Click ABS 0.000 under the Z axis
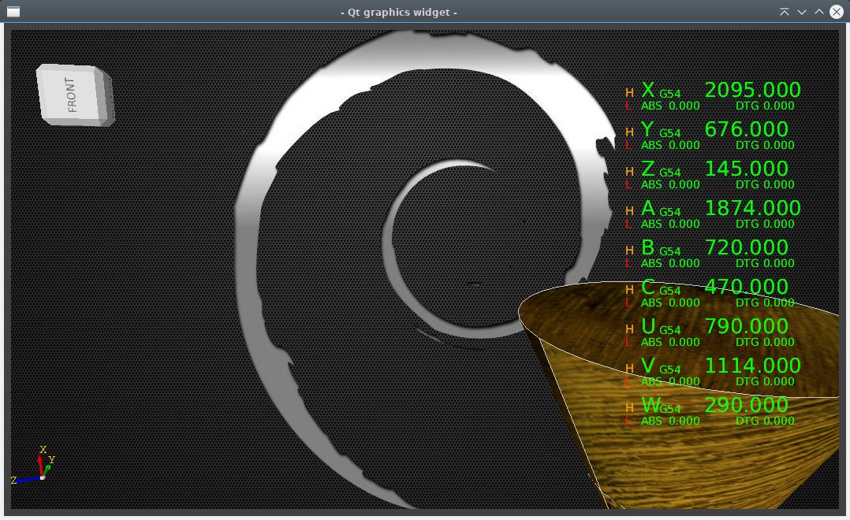Image resolution: width=850 pixels, height=520 pixels. pos(670,184)
